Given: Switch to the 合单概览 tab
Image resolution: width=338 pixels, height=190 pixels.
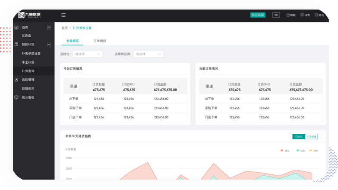Looking at the screenshot, I should coord(73,41).
